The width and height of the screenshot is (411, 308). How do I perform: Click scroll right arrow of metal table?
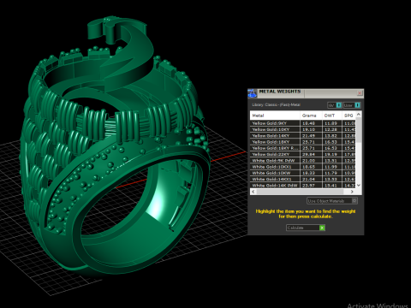(352, 192)
